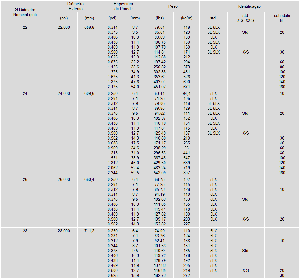This screenshot has width=300, height=279.
Task: Click weight value '542.09' lbs
Action: 160,173
